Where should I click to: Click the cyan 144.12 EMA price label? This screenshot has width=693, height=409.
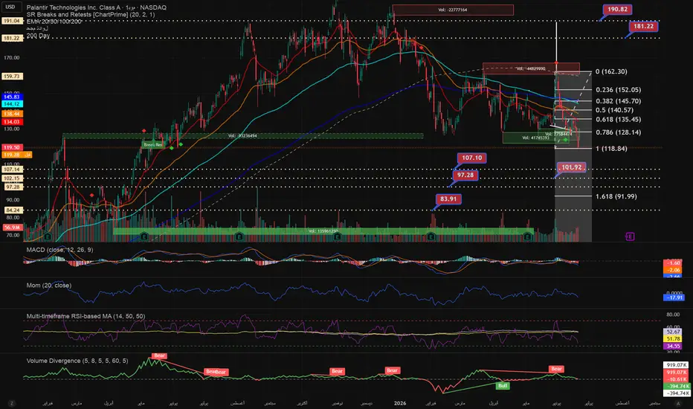(12, 104)
